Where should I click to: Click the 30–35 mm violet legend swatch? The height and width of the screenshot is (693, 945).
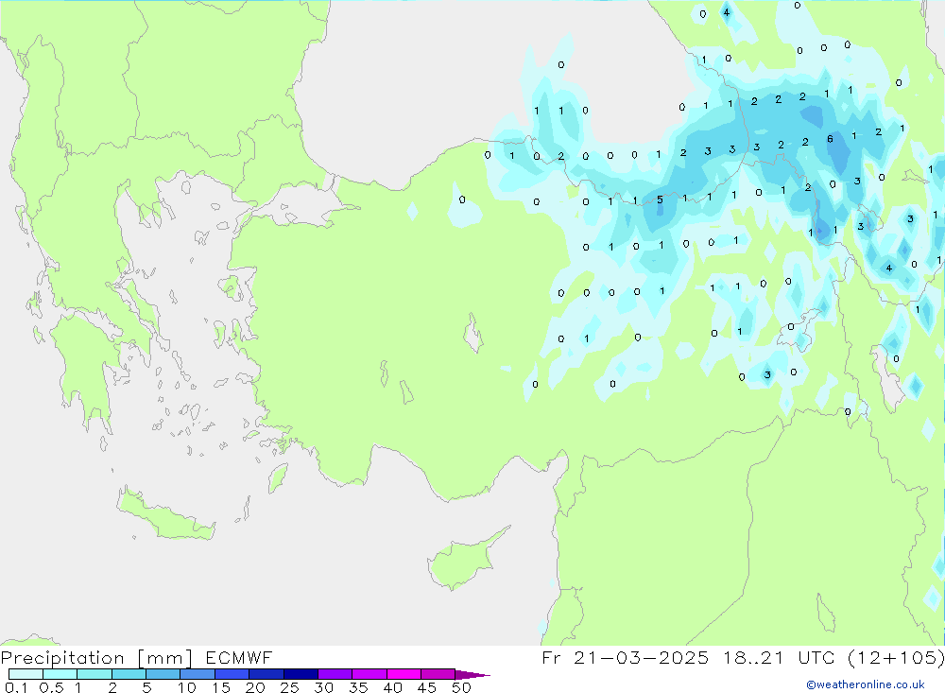tap(335, 674)
